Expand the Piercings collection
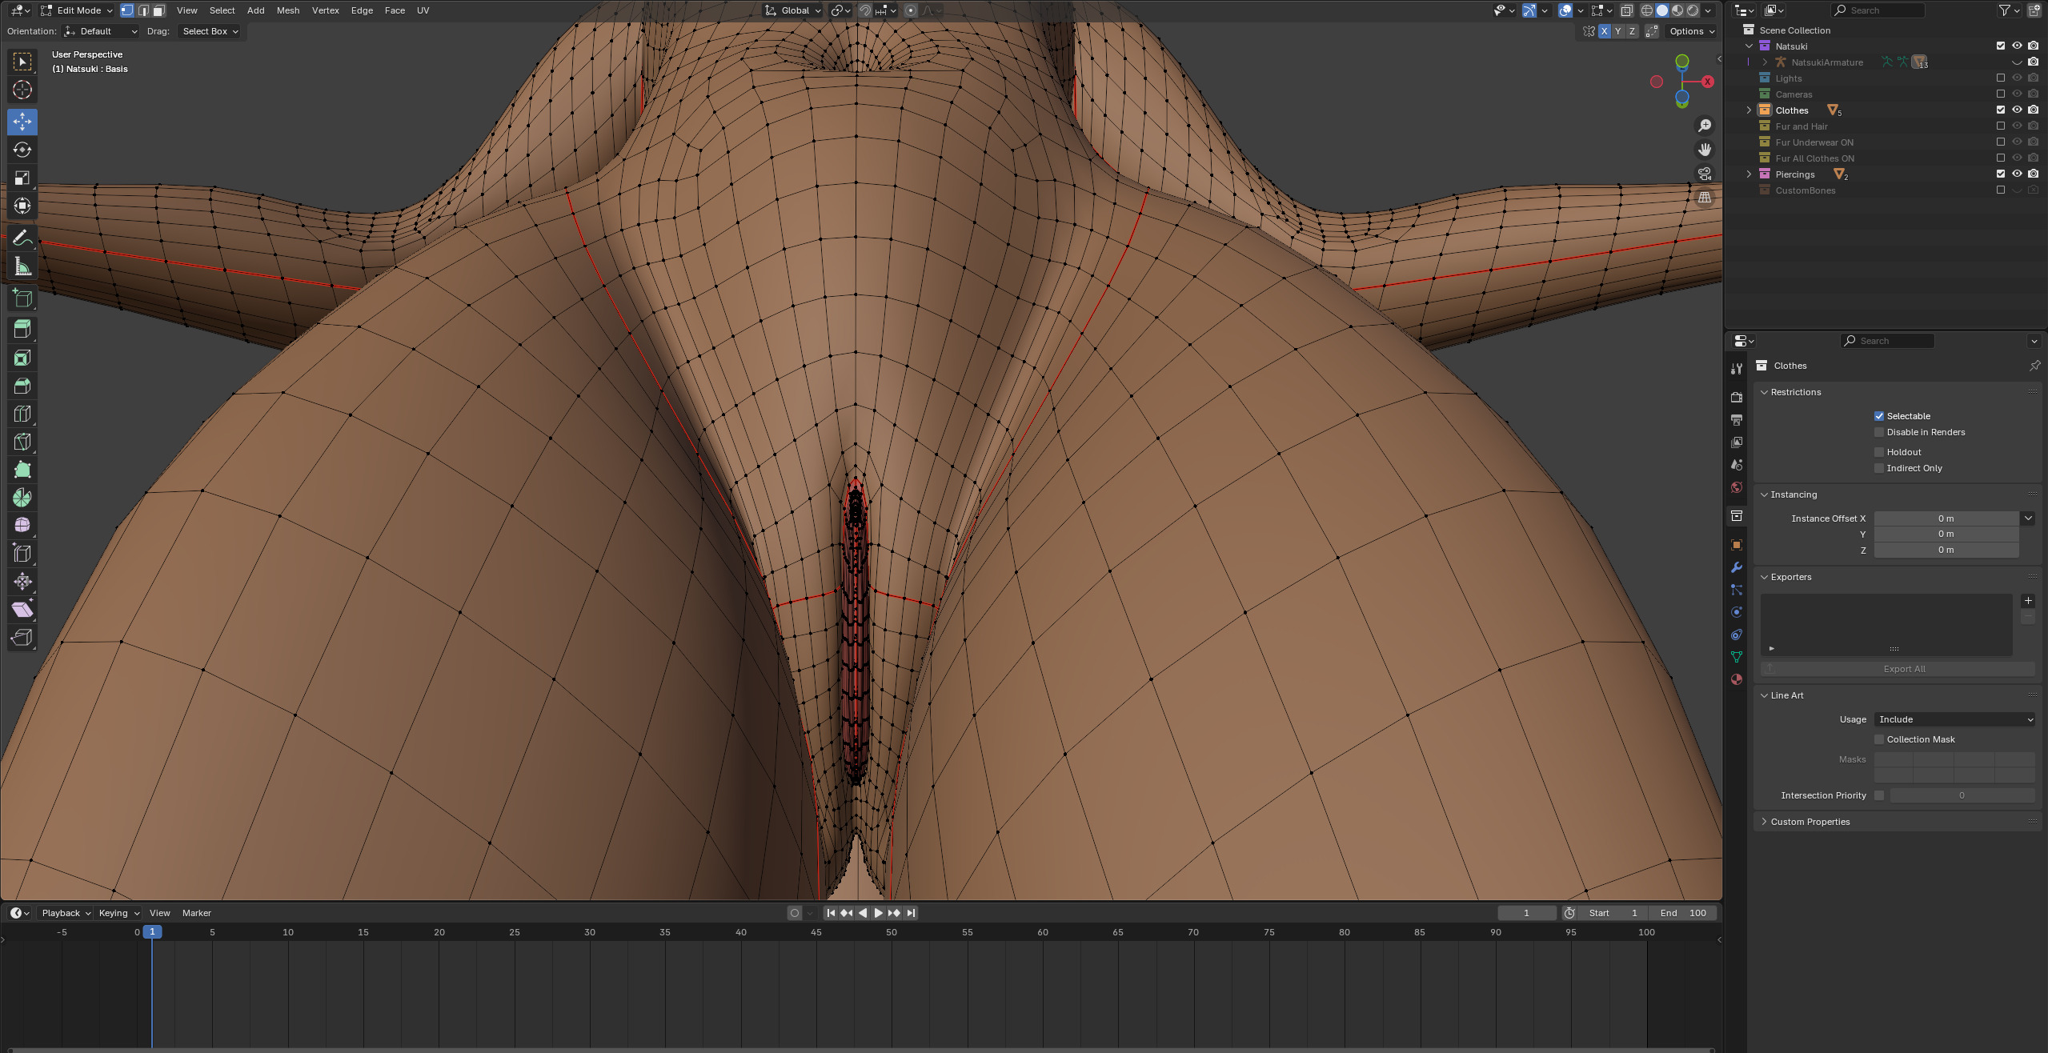Screen dimensions: 2048x1053 (x=1749, y=174)
